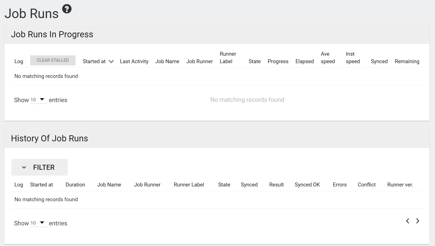Sort history by Synced OK column
The image size is (435, 246).
tap(307, 185)
